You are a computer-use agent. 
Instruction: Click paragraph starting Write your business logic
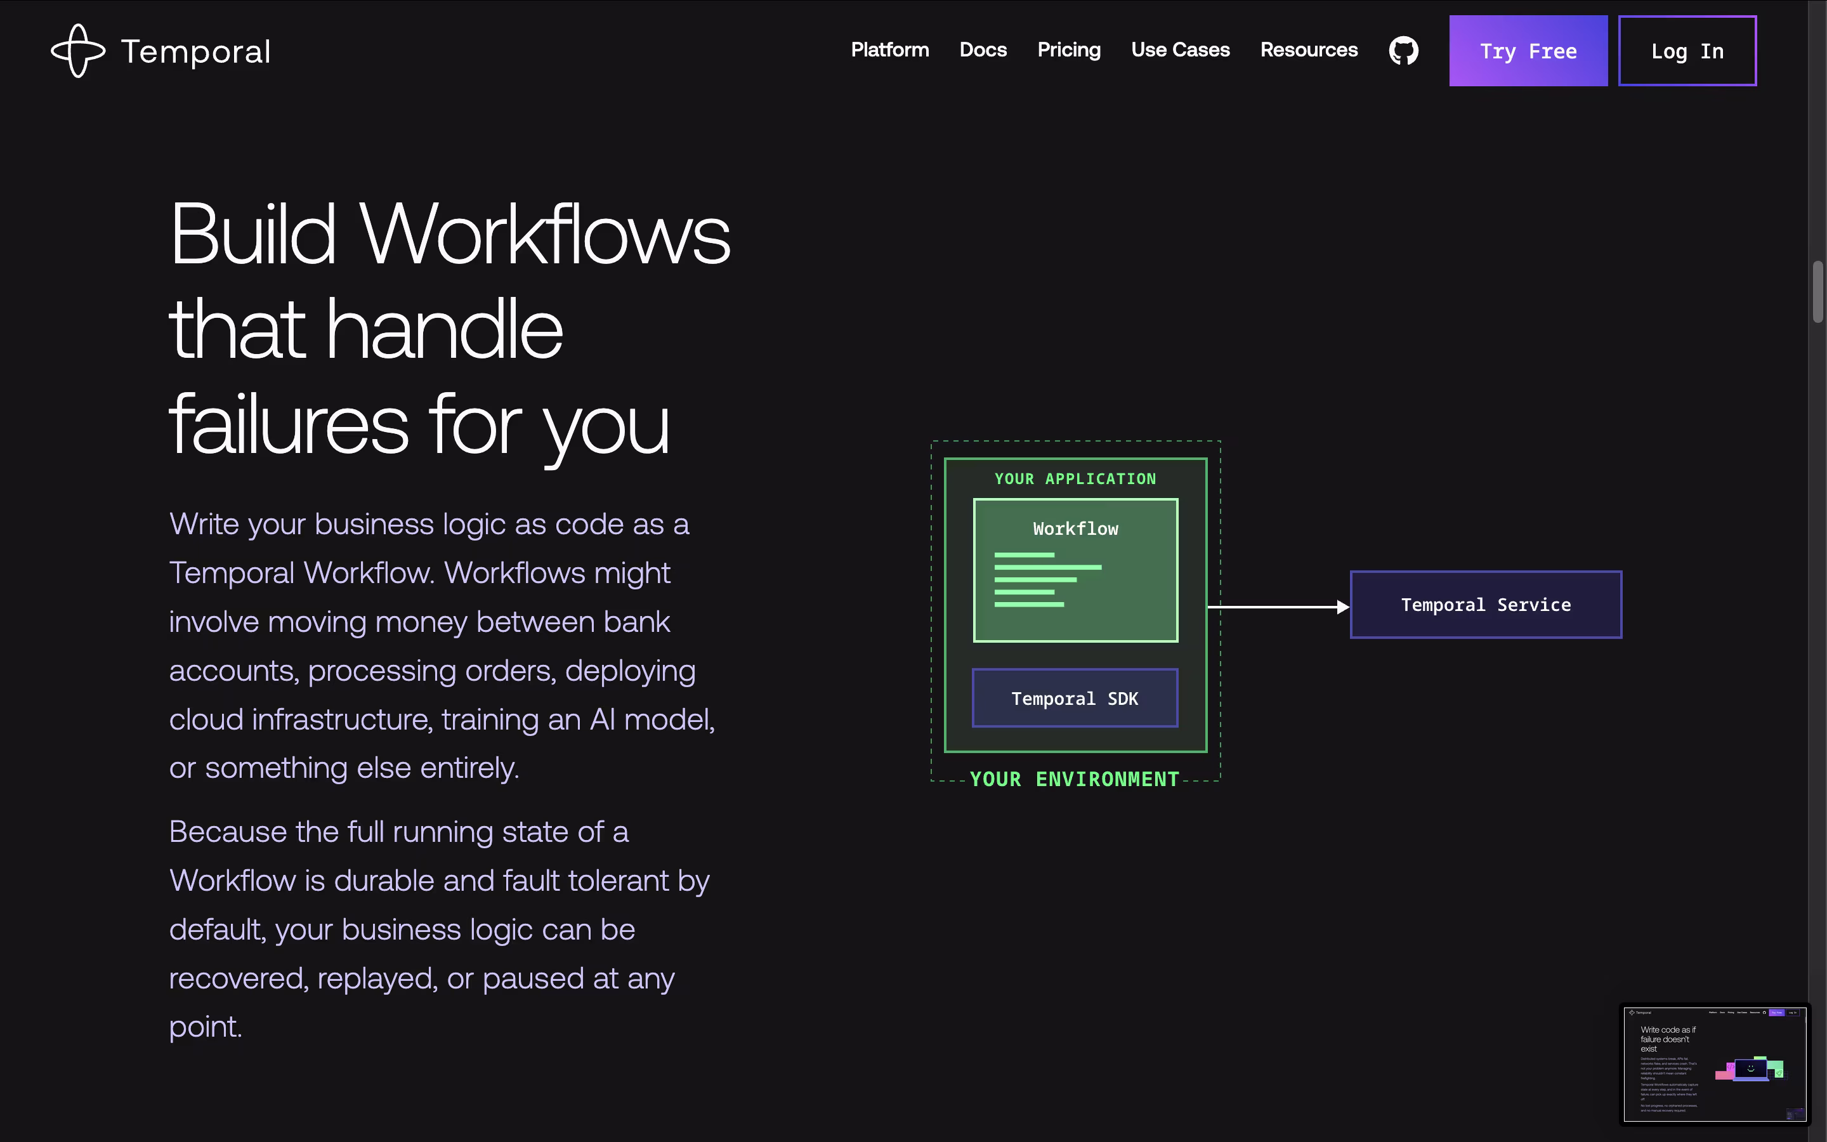442,646
